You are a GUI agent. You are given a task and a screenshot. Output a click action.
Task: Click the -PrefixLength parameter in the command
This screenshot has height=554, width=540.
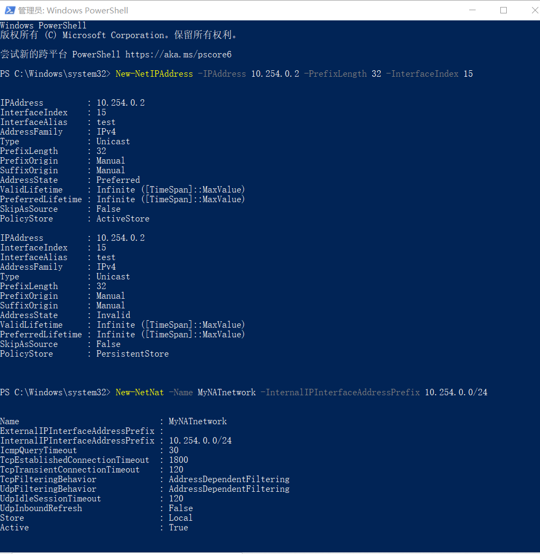click(x=335, y=73)
